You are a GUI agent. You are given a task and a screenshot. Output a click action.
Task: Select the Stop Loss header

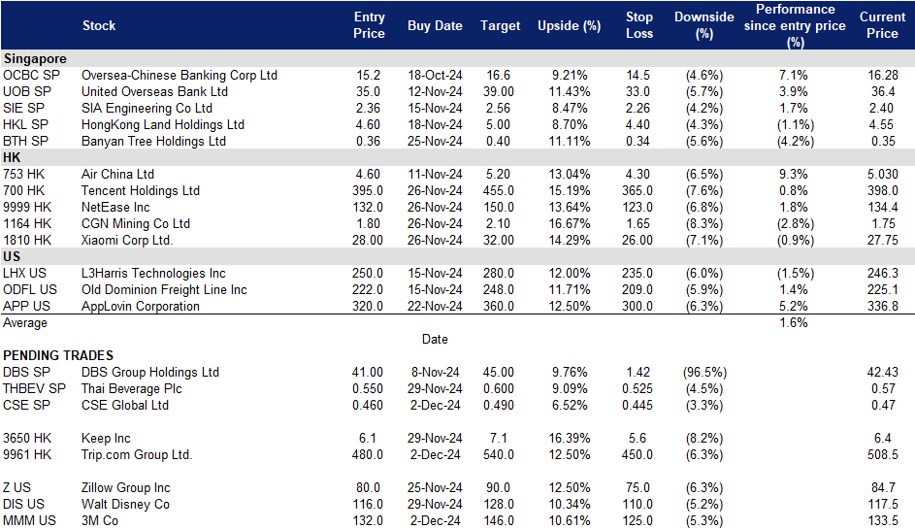coord(639,25)
